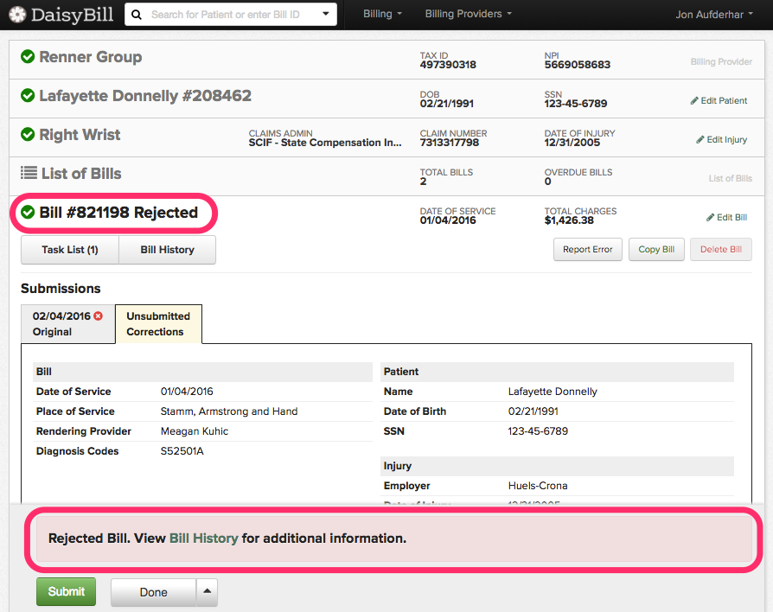Click the green checkmark beside Lafayette Donnelly
Viewport: 773px width, 612px height.
pos(28,96)
